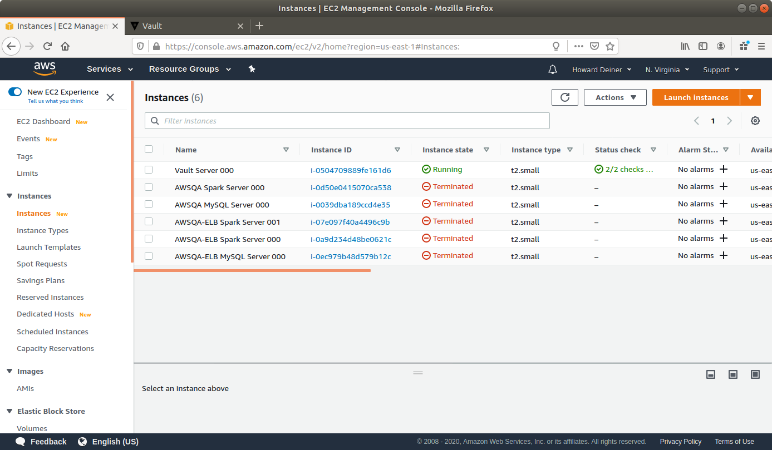Screen dimensions: 772x450
Task: Open Launch instances dropdown arrow
Action: click(x=750, y=97)
